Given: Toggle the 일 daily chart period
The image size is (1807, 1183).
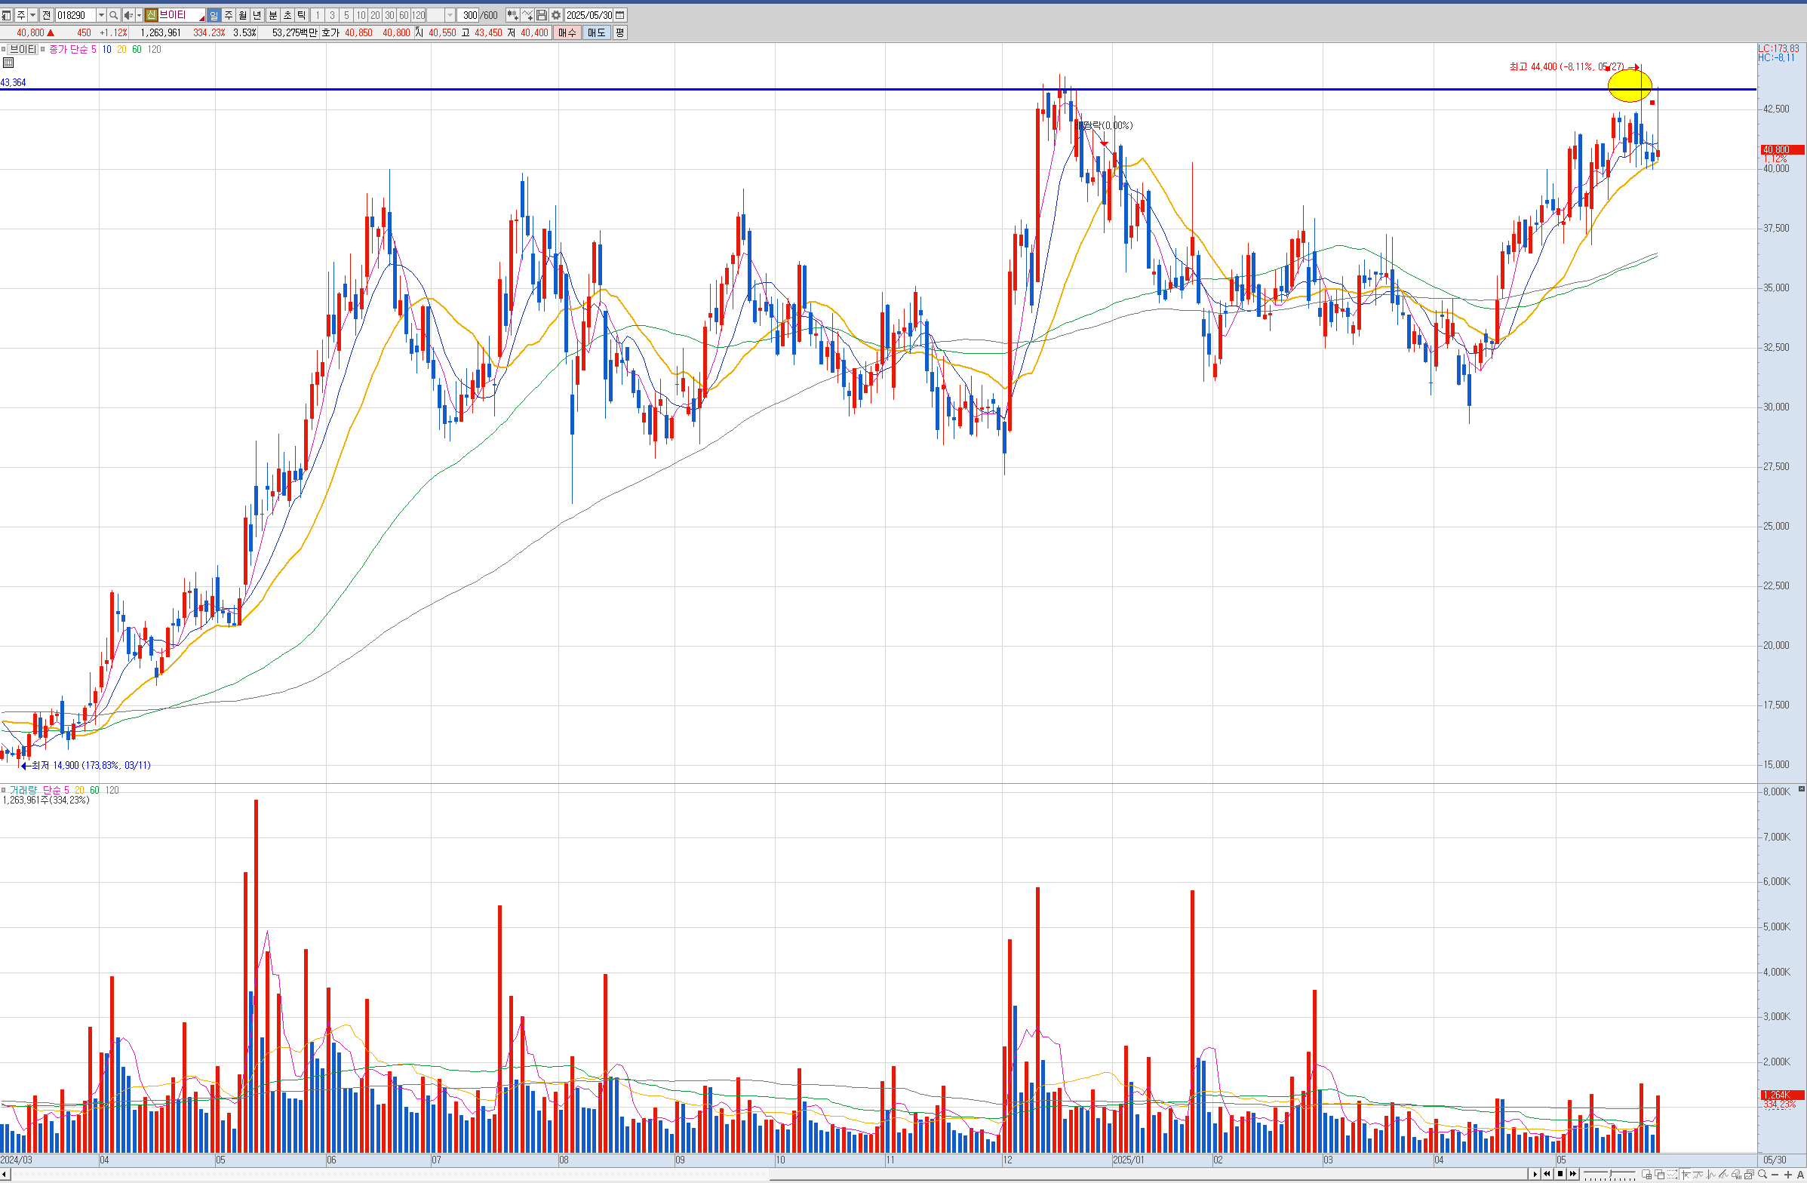Looking at the screenshot, I should (214, 15).
